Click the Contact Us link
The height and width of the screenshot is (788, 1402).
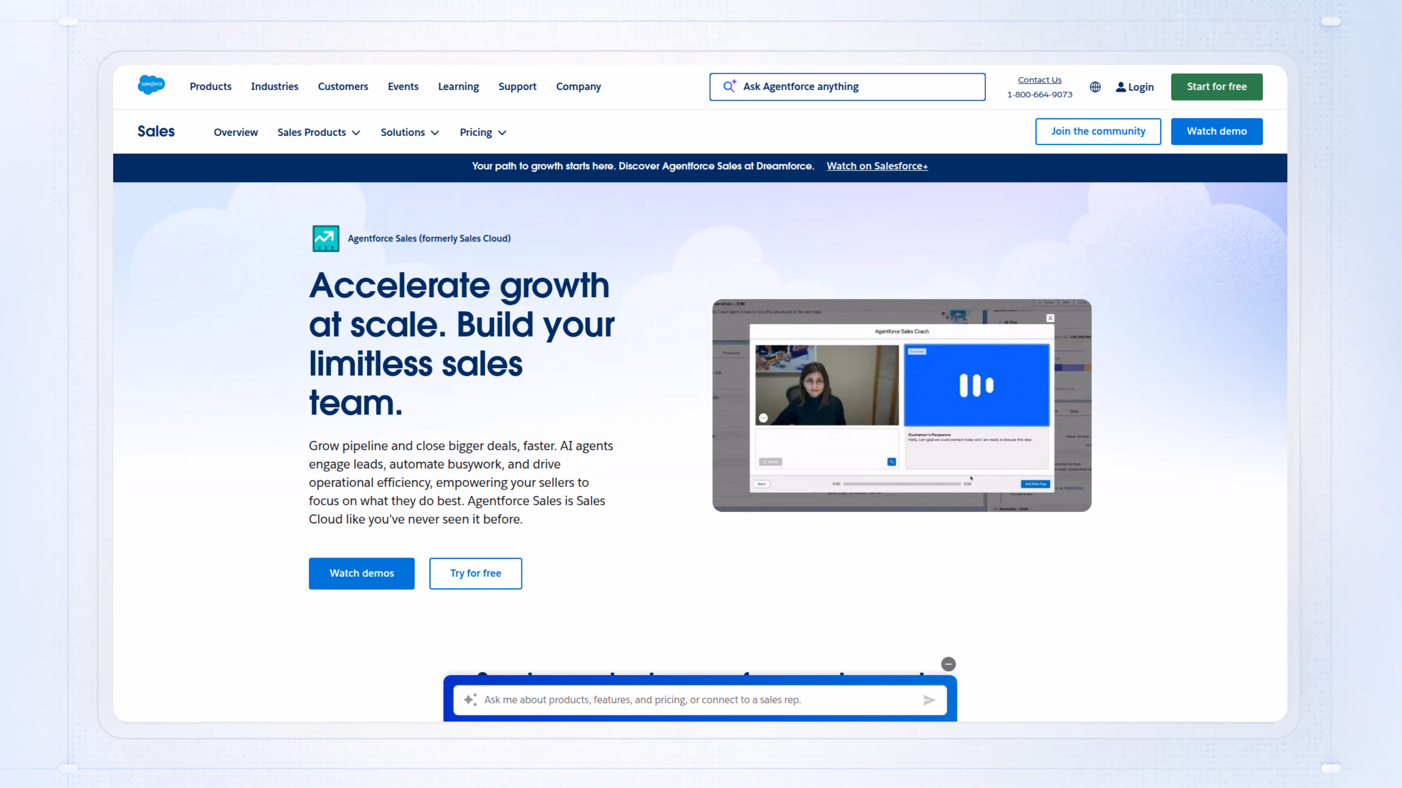[x=1039, y=80]
